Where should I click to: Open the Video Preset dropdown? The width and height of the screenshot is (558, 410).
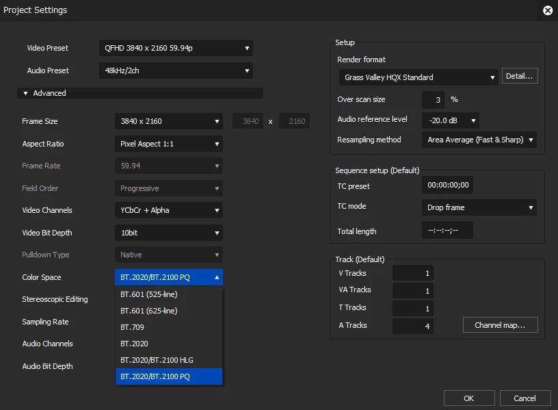(x=176, y=49)
